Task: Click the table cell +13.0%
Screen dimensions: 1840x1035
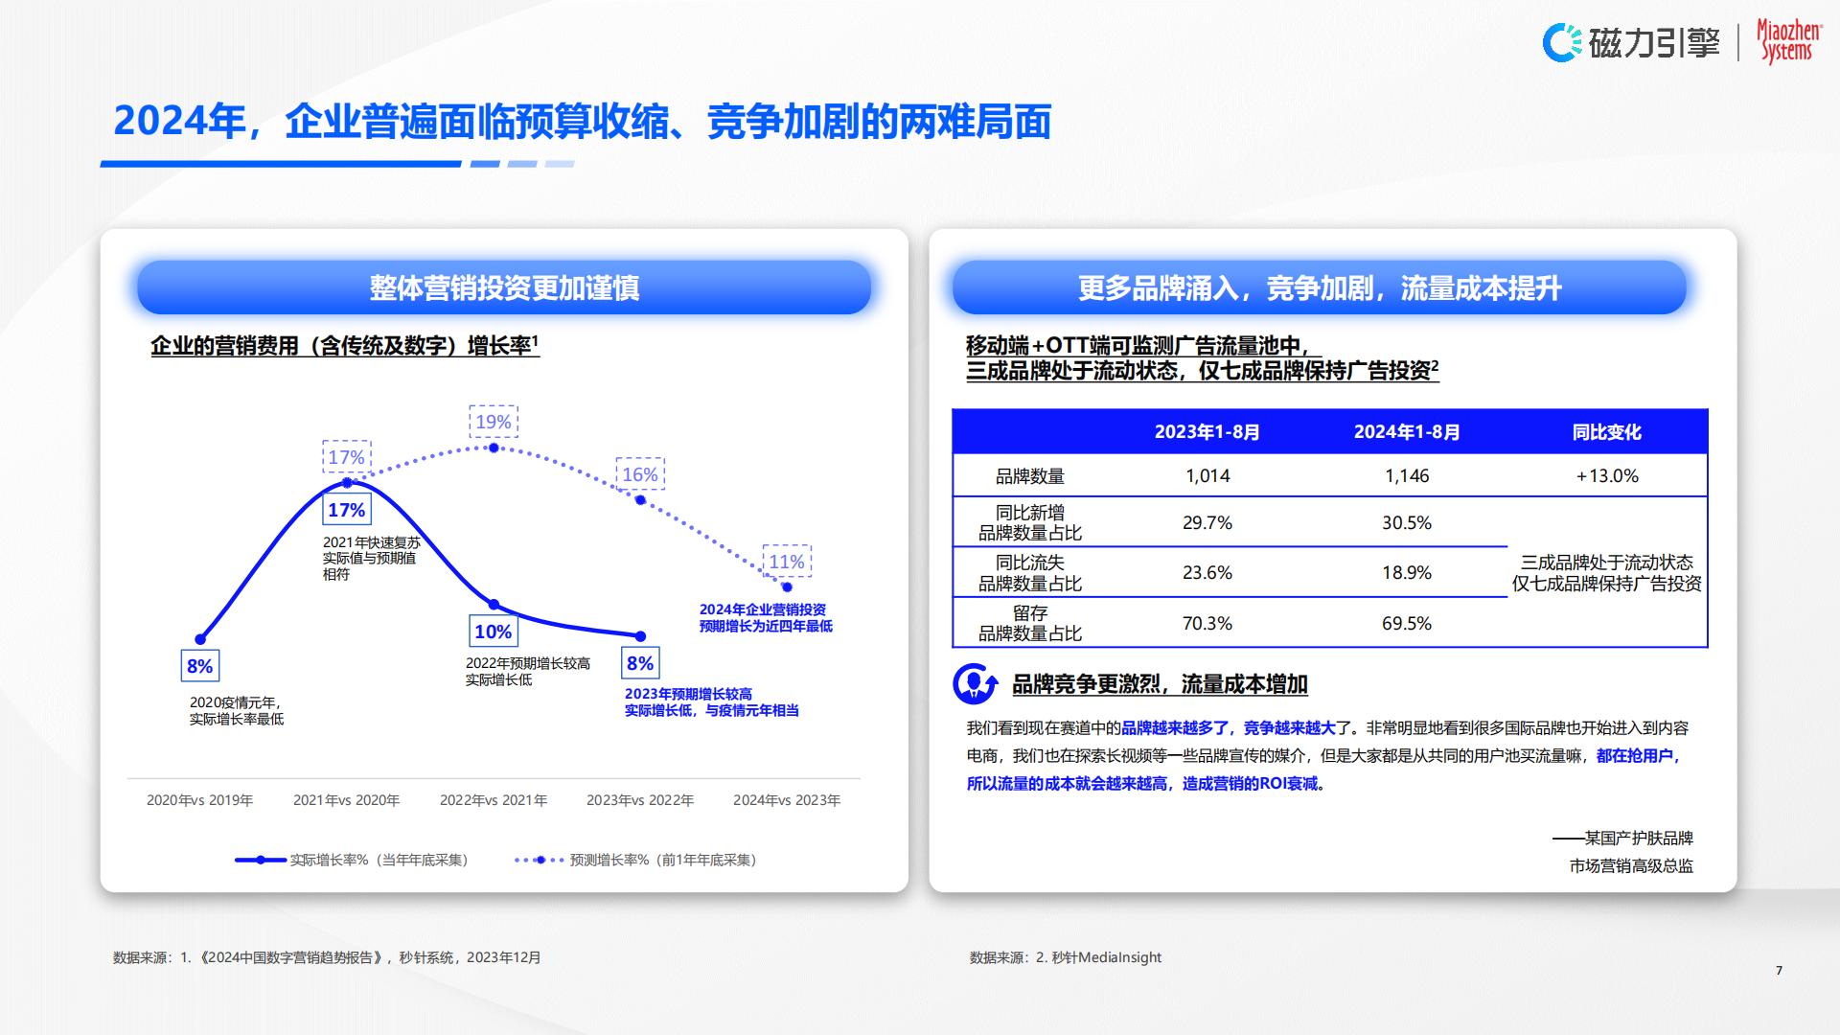Action: [1607, 476]
